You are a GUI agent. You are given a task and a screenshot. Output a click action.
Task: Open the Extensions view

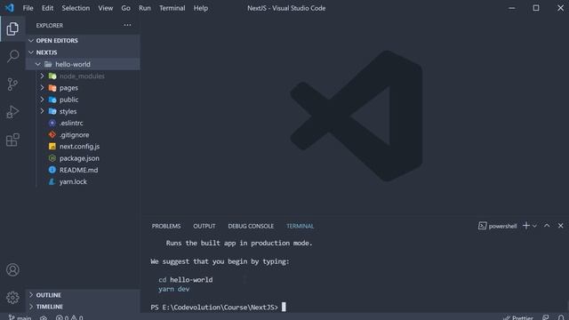coord(12,140)
